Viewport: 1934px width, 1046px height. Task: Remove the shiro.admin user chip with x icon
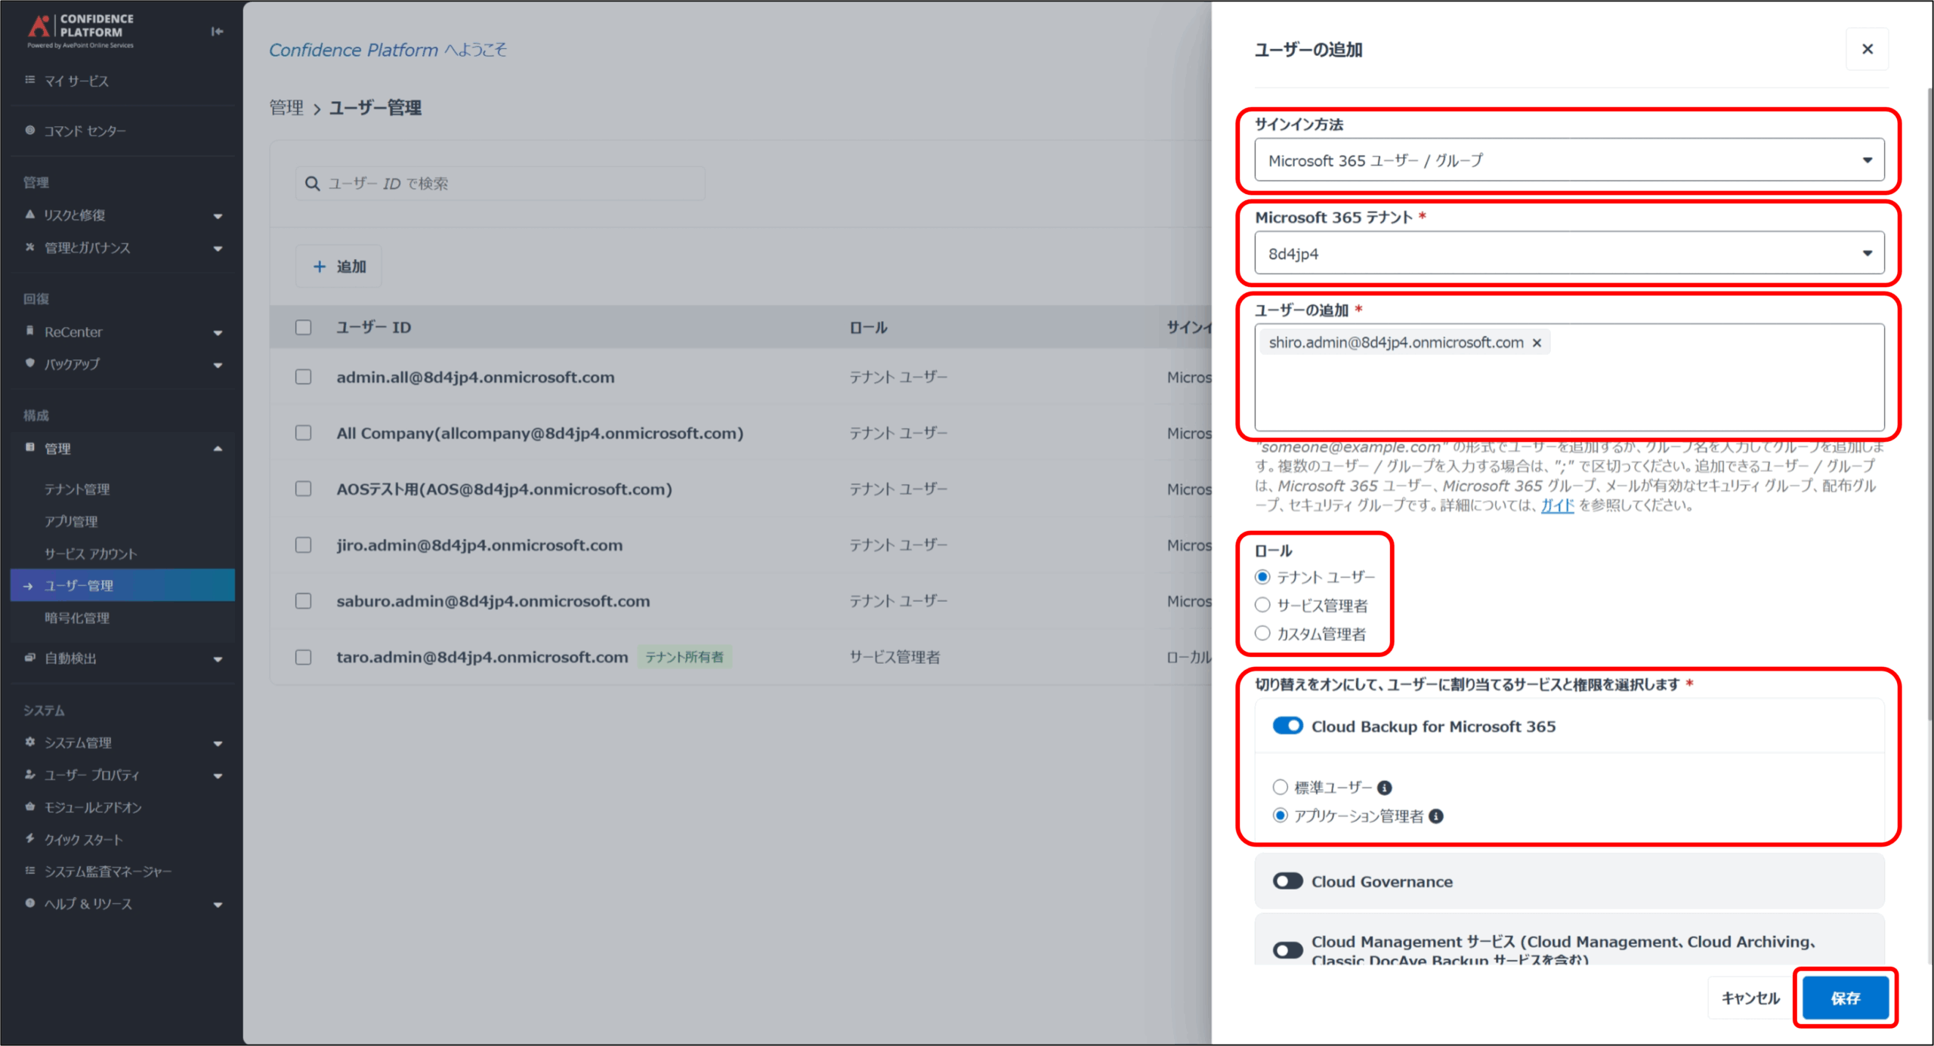tap(1537, 343)
